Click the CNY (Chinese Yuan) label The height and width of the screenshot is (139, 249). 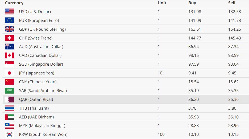[38, 82]
